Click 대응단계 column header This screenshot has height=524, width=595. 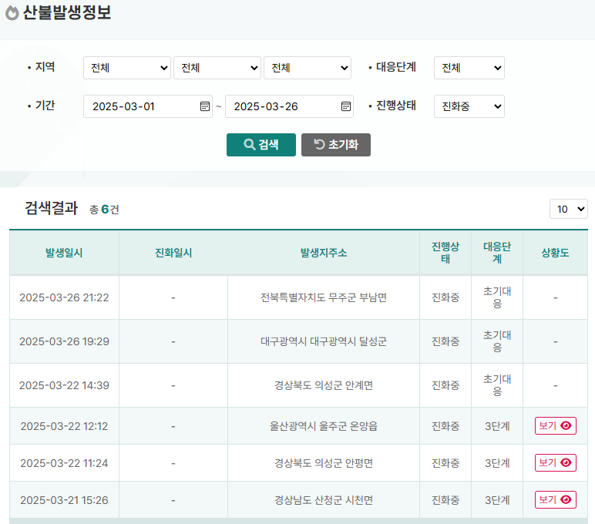(497, 253)
